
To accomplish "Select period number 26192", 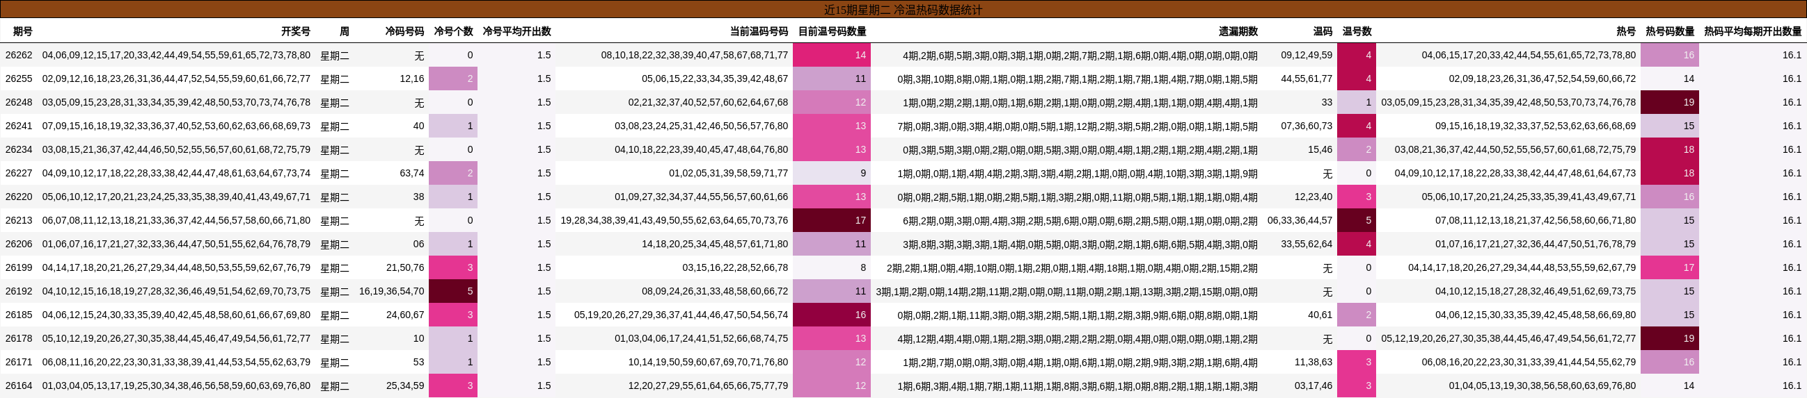I will pyautogui.click(x=19, y=291).
